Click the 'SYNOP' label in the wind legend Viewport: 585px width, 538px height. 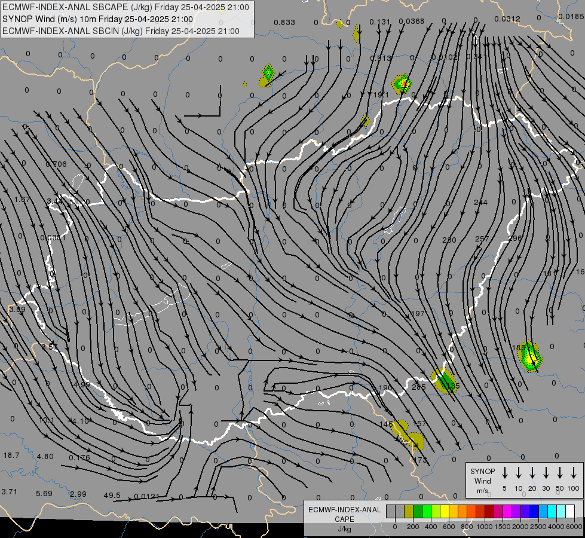pyautogui.click(x=482, y=471)
